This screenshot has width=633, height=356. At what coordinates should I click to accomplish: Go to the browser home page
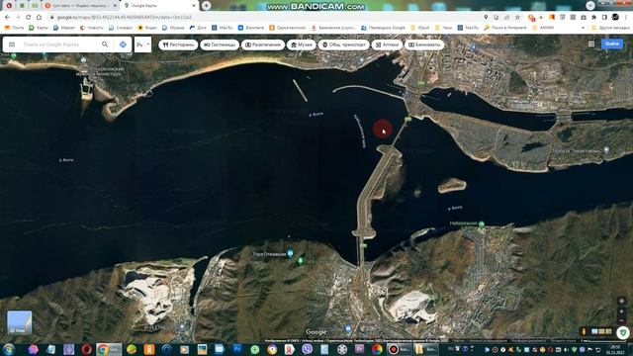[x=39, y=18]
